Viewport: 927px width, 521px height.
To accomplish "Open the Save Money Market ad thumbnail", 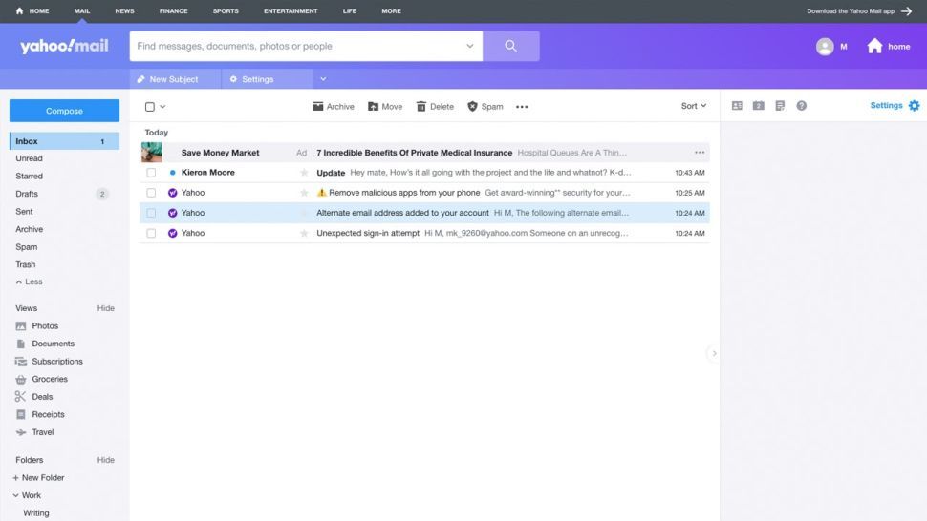I will tap(151, 153).
